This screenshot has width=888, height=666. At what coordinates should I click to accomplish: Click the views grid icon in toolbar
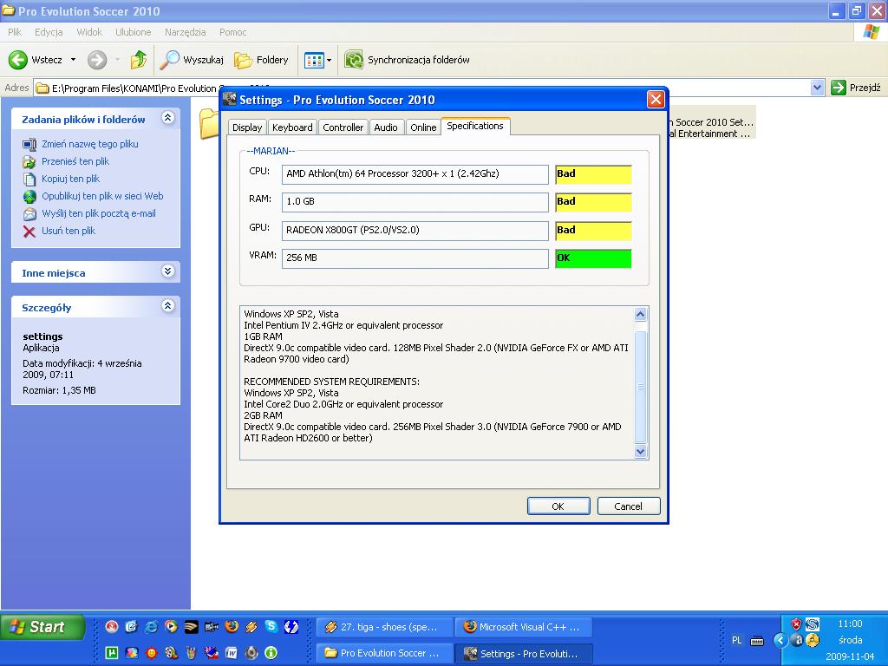tap(314, 60)
